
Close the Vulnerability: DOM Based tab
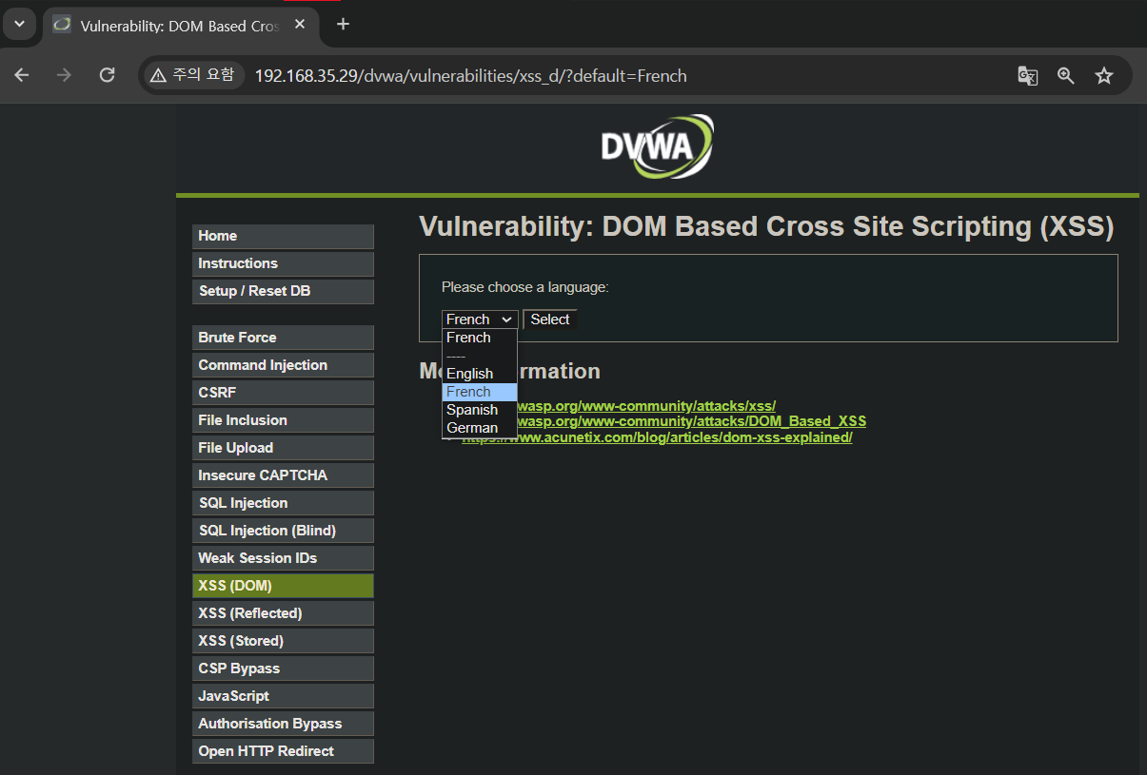pos(300,24)
